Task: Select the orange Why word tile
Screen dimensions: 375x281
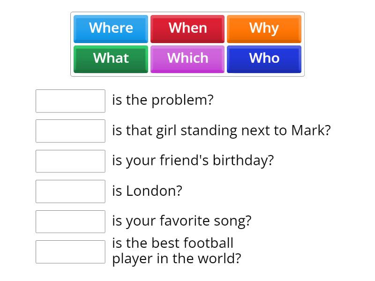Action: pos(264,28)
